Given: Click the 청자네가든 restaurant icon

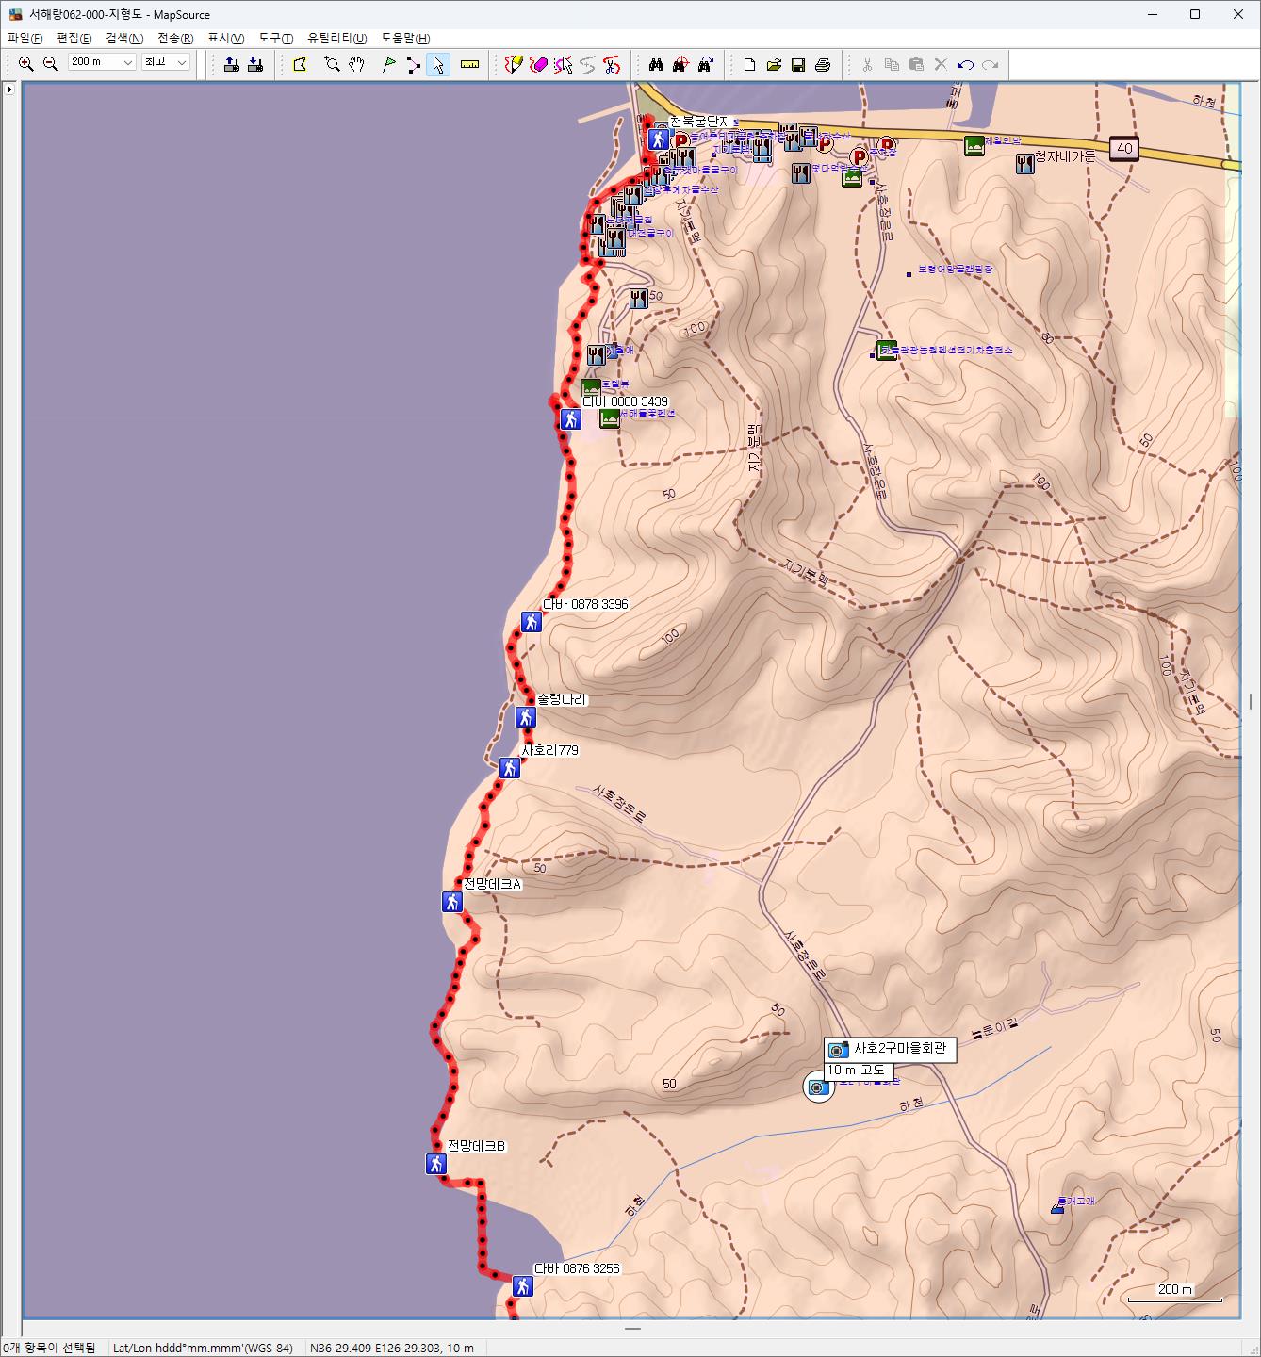Looking at the screenshot, I should pyautogui.click(x=1025, y=164).
